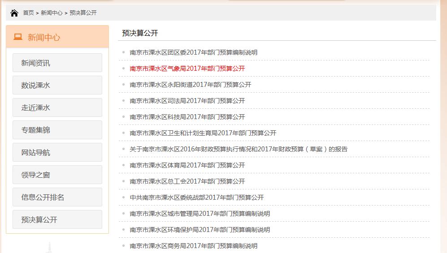View 司法局2017年部门预算公开 article
Viewport: 447px width, 253px height.
[x=187, y=101]
